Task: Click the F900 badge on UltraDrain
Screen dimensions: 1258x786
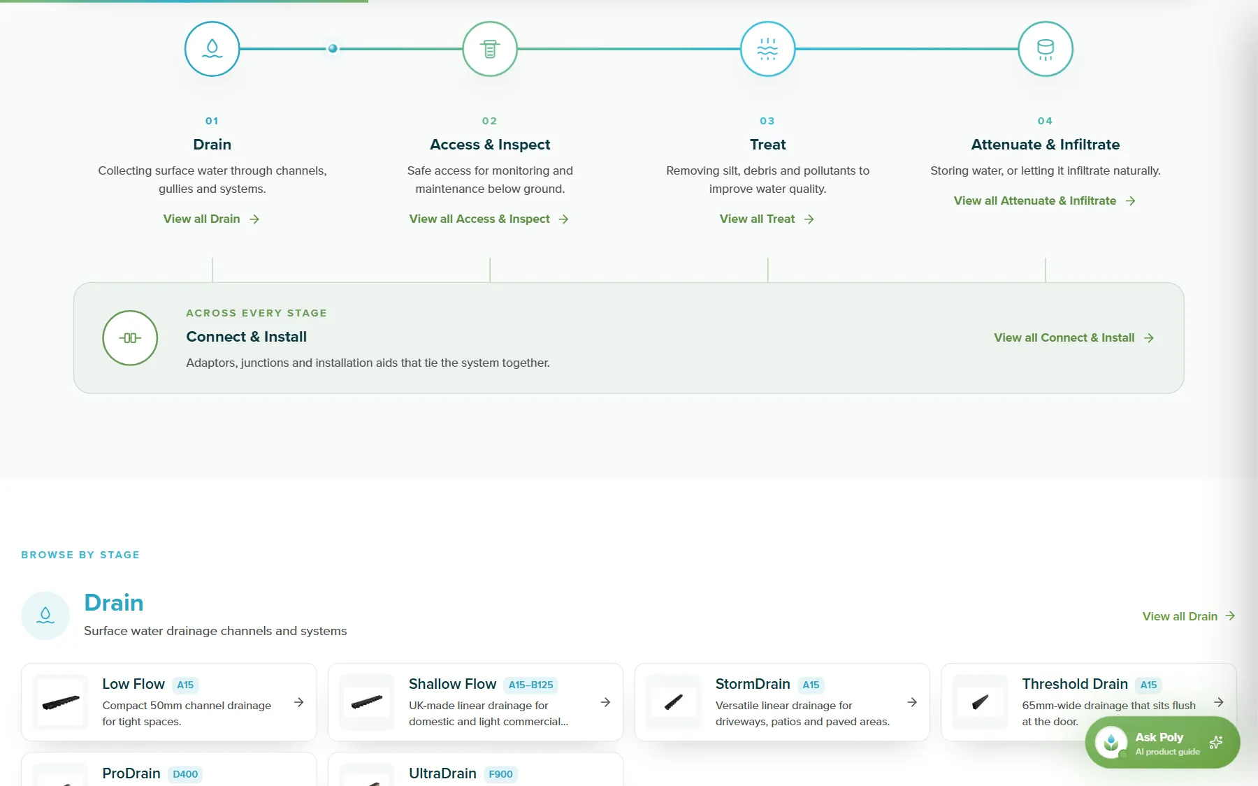Action: coord(500,774)
